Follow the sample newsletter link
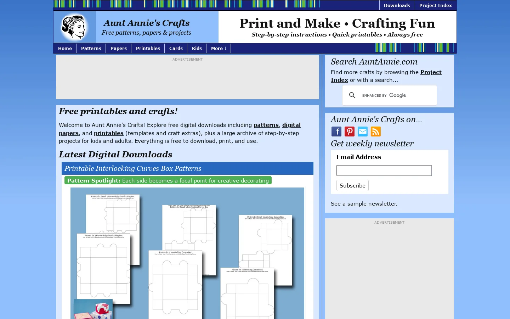This screenshot has width=510, height=319. coord(372,204)
